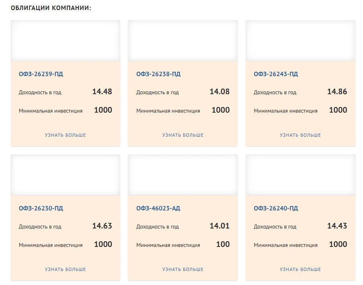Click 'Узнать больше' under ОФЗ-46023-АД
This screenshot has height=285, width=363.
[x=183, y=270]
